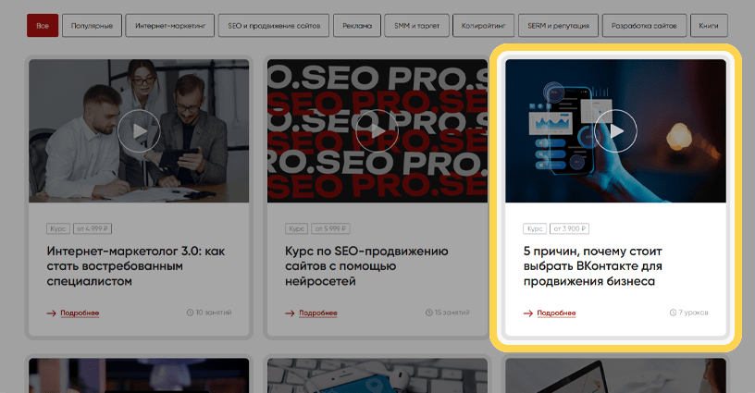Click 'Курс' label on ВКонтакте card
The image size is (755, 393).
(x=535, y=228)
